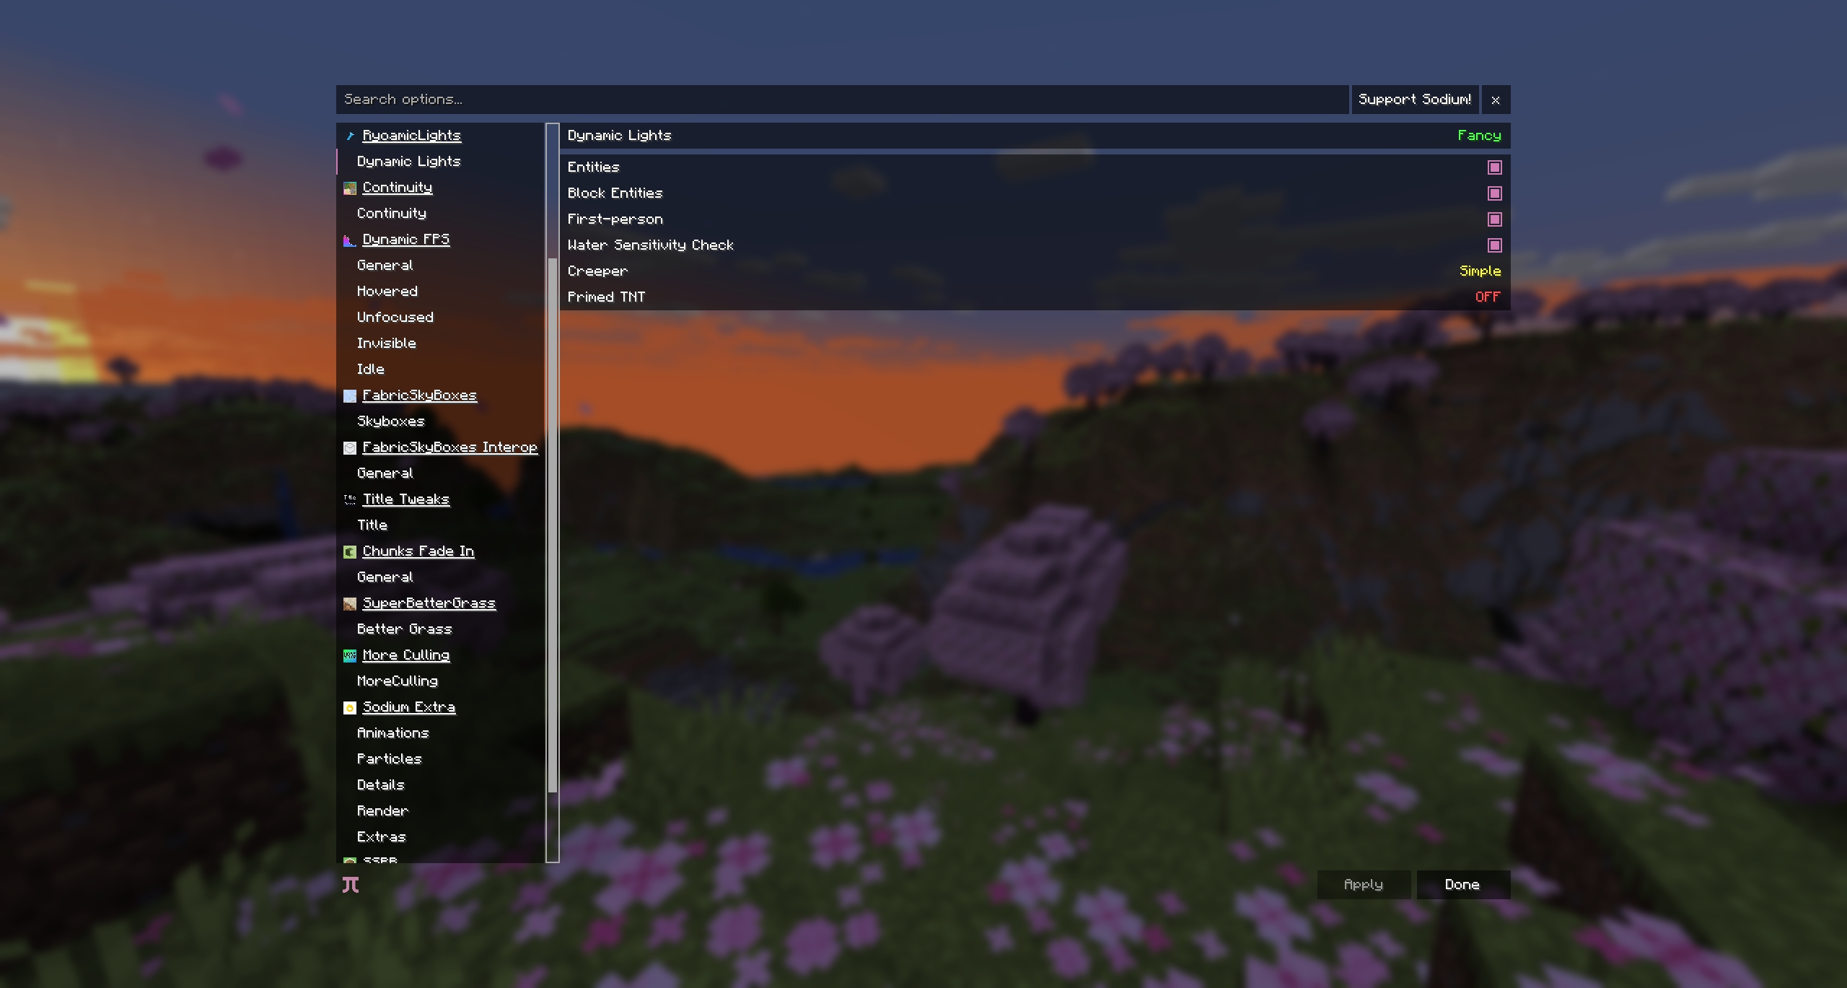Select Dynamic Lights from left sidebar
The image size is (1847, 988).
408,160
